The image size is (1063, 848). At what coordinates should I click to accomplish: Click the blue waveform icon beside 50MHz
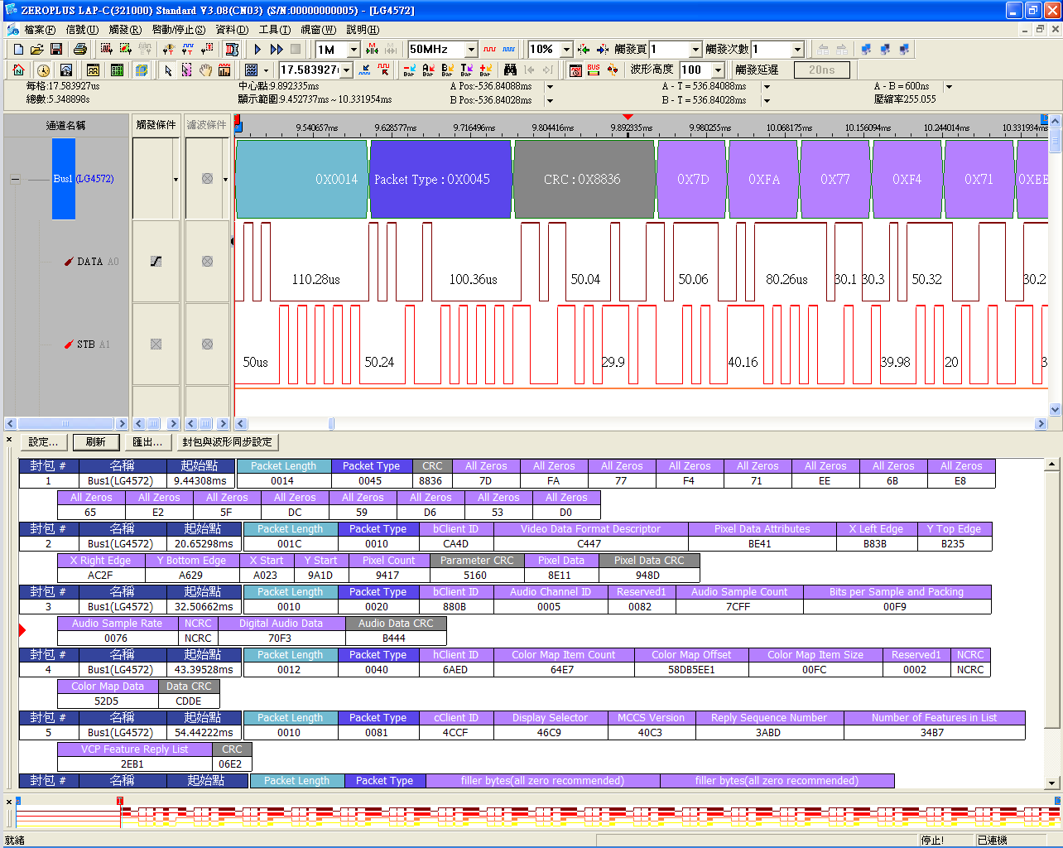coord(508,50)
